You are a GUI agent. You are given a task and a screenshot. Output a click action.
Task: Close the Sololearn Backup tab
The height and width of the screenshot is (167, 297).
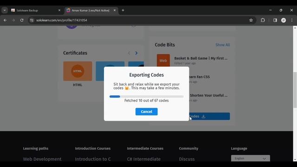pyautogui.click(x=59, y=10)
